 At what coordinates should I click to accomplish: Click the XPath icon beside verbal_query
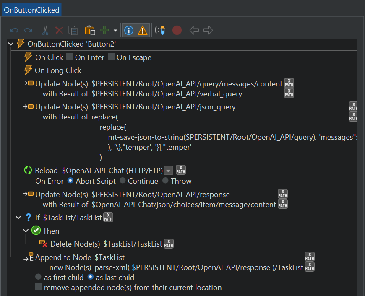point(289,93)
